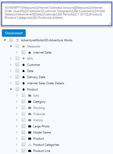Viewport: 113px width, 154px height.
Task: Select the Financial tree label
Action: pyautogui.click(x=39, y=114)
